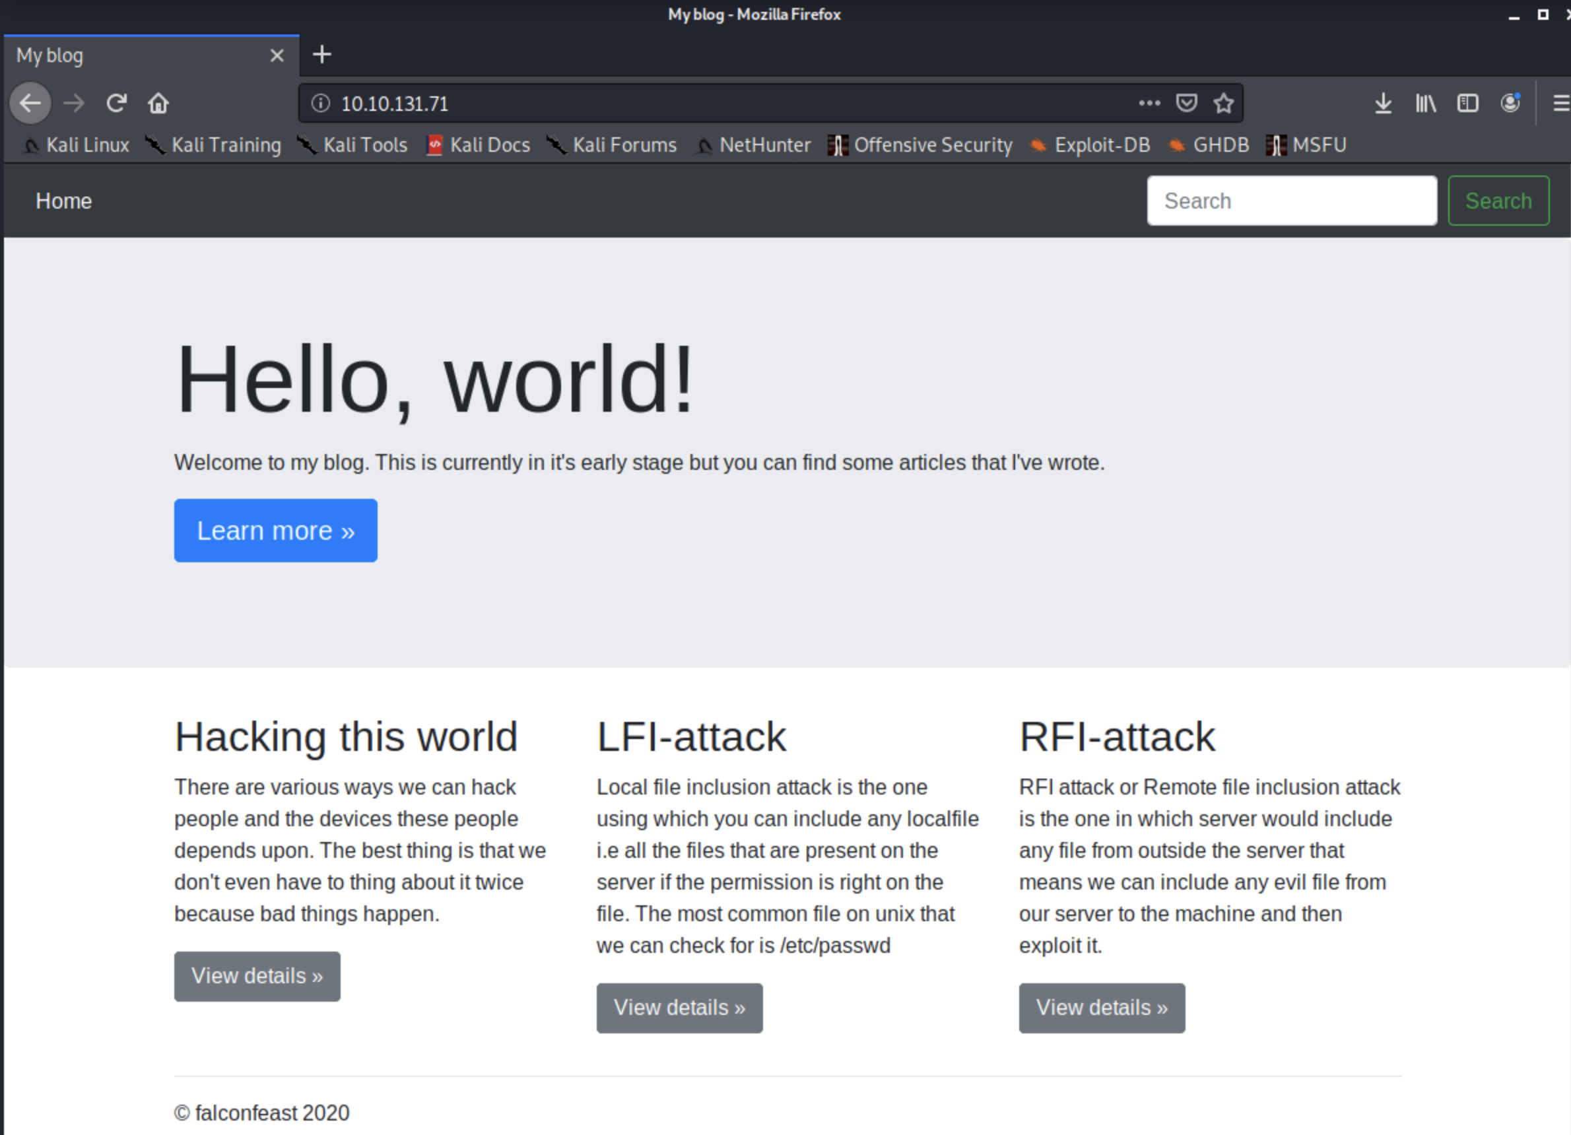Focus the blog Search input field
This screenshot has height=1135, width=1571.
[1291, 201]
